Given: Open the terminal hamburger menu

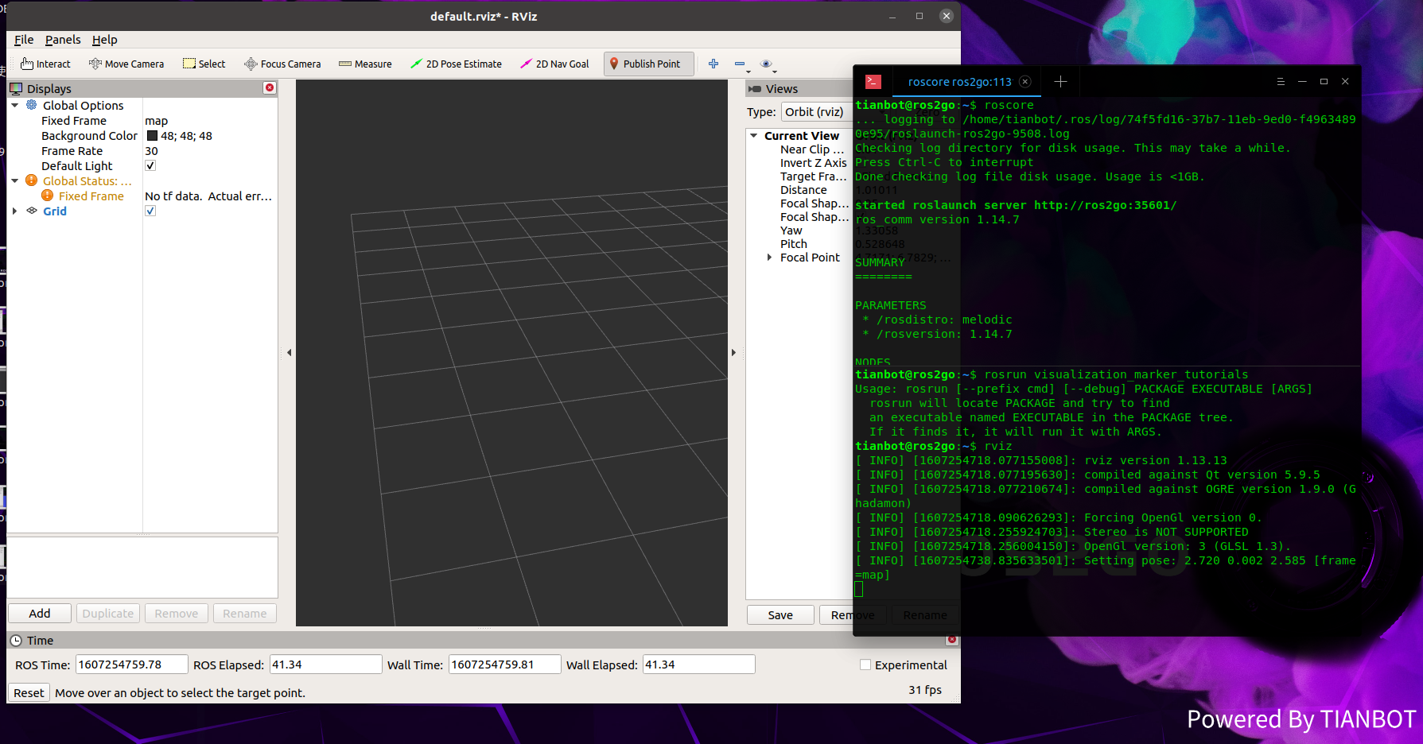Looking at the screenshot, I should tap(1281, 81).
